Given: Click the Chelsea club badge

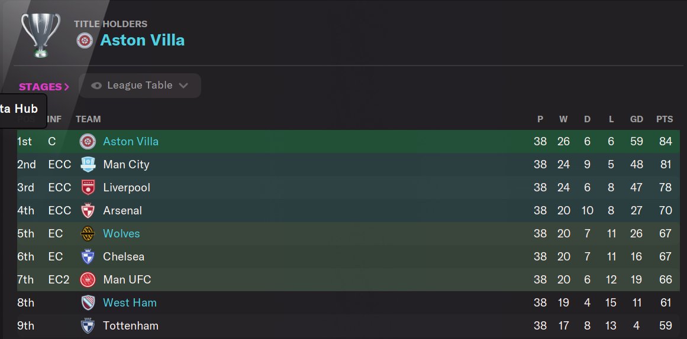Looking at the screenshot, I should (88, 257).
